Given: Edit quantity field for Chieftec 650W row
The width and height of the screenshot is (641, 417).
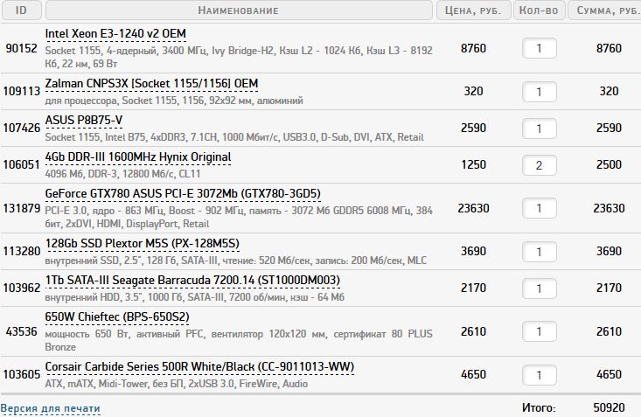Looking at the screenshot, I should tap(539, 331).
